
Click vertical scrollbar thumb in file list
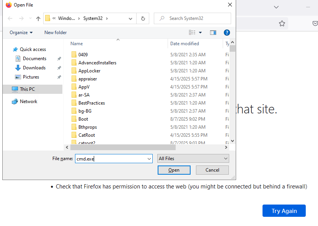[x=233, y=49]
